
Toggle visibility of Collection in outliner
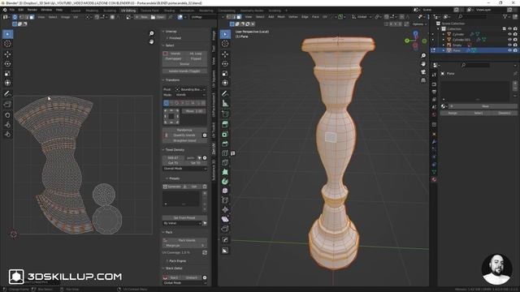click(509, 29)
